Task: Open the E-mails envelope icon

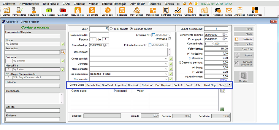Action: click(229, 12)
